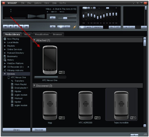This screenshot has height=137, width=149.
Task: Select the attached HTC Nexus One phone image
Action: click(50, 60)
